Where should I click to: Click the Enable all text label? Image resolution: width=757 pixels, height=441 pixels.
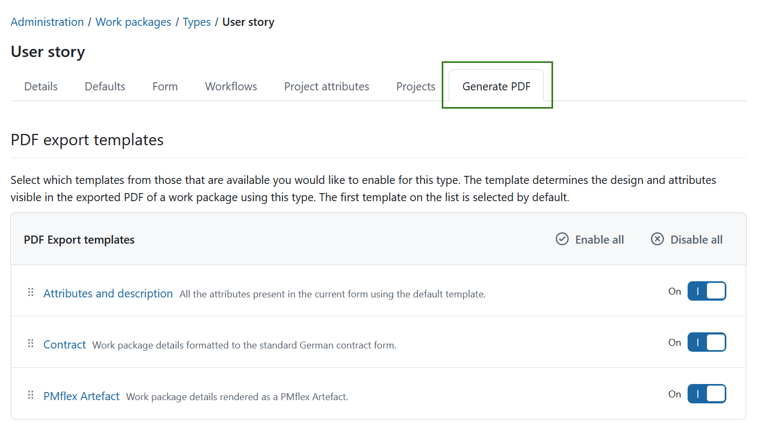click(x=599, y=240)
